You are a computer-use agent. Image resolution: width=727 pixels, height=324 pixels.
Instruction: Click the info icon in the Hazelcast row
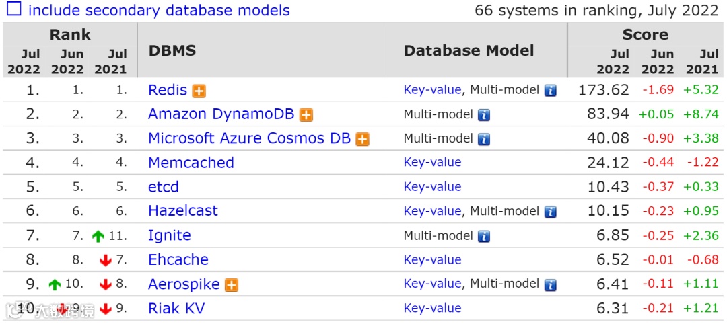[x=551, y=212]
